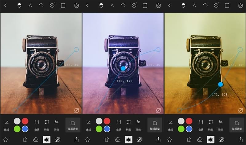Click the favorites star in the right panel
The height and width of the screenshot is (145, 246).
tap(169, 139)
